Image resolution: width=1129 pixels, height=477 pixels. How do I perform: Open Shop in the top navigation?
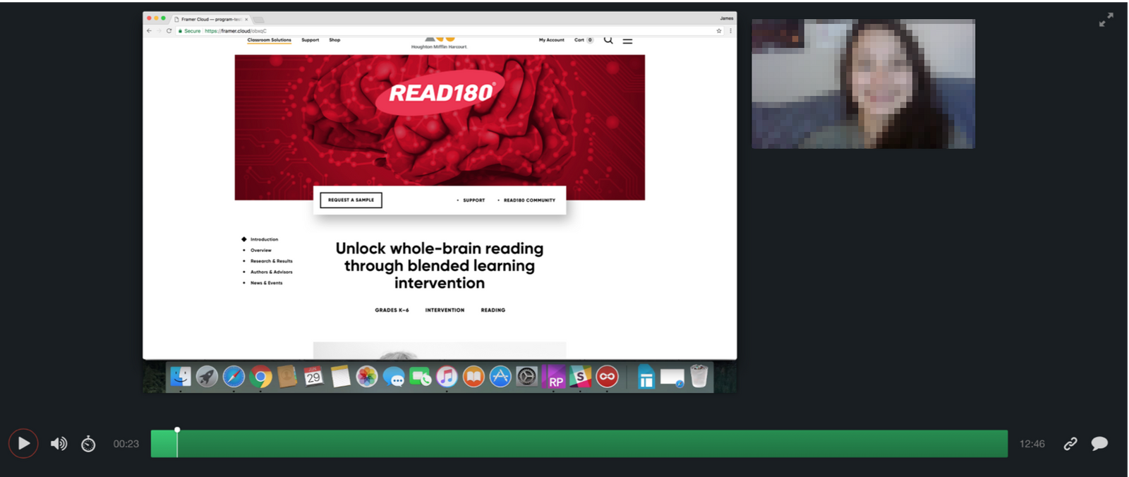click(334, 40)
